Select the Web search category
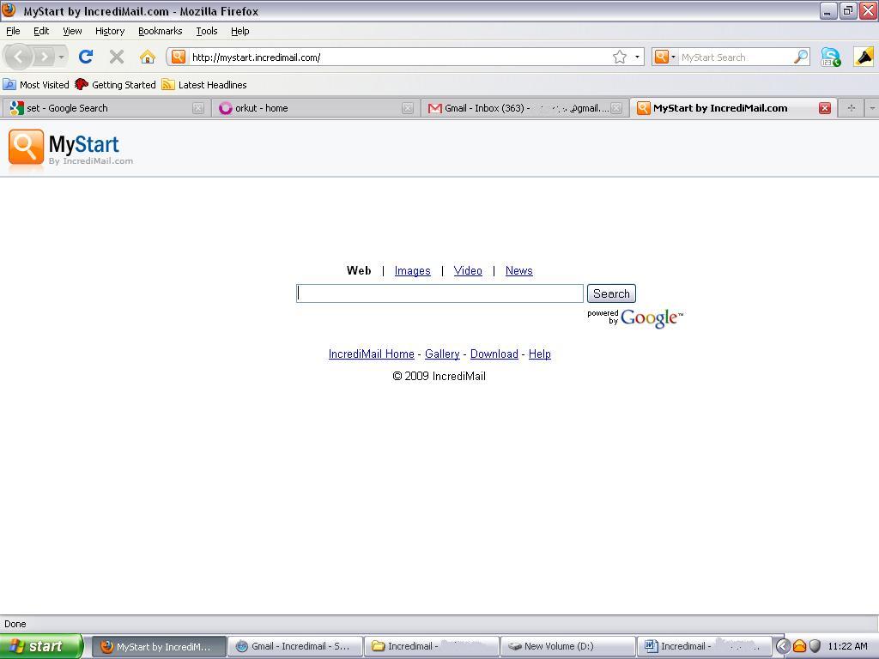Screen dimensions: 879x659 [359, 270]
